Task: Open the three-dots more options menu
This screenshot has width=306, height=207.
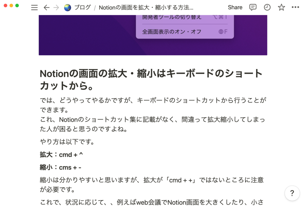Action: coord(295,7)
